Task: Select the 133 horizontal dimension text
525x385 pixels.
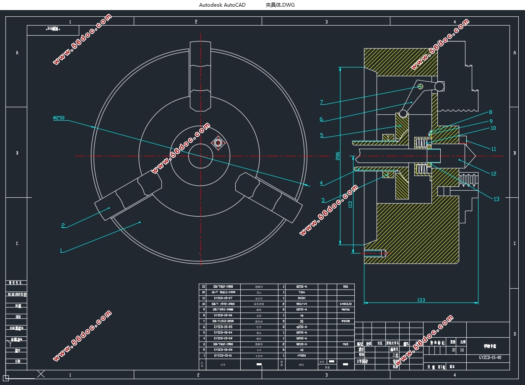Action: [x=421, y=300]
